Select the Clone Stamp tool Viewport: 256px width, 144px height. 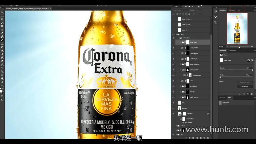(x=2, y=43)
